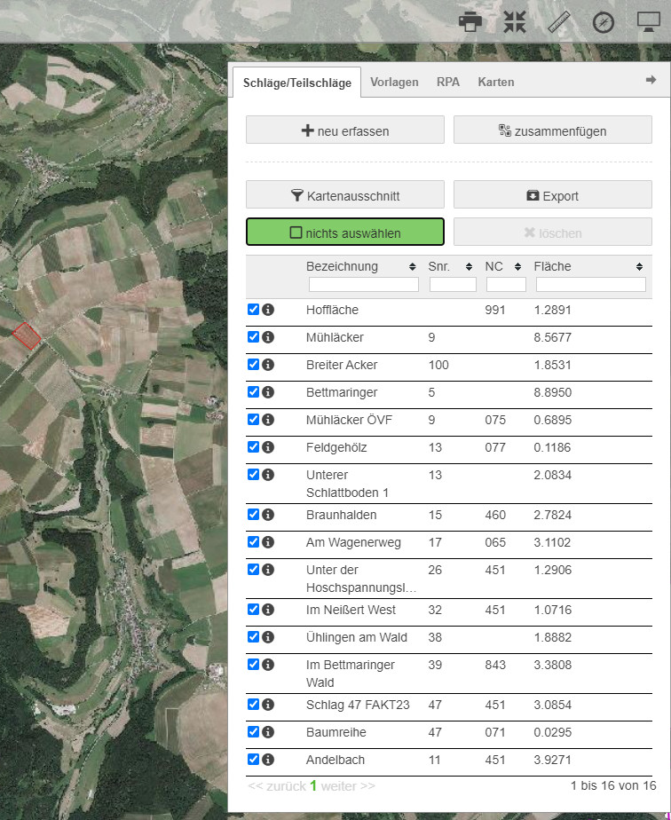Image resolution: width=671 pixels, height=820 pixels.
Task: Collapse the side panel with arrow icon
Action: 651,80
